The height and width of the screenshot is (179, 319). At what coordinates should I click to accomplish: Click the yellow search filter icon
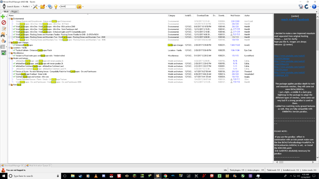[x=79, y=7]
